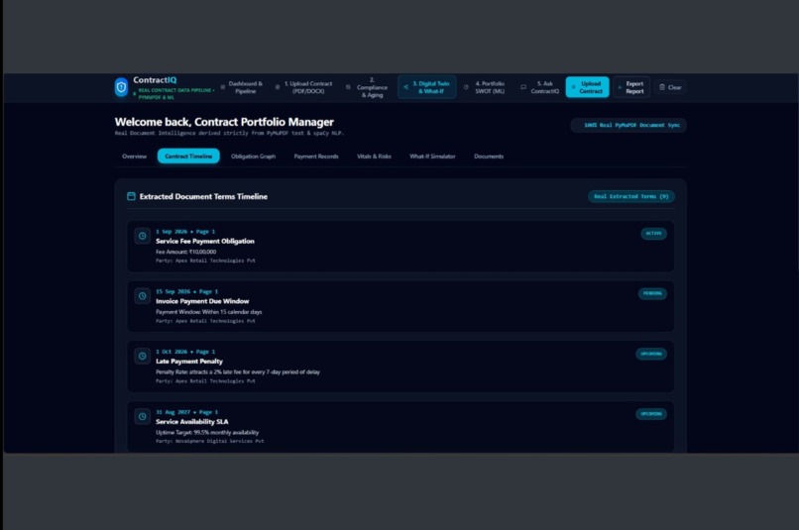
Task: Click the trash icon in Clear button
Action: click(662, 87)
